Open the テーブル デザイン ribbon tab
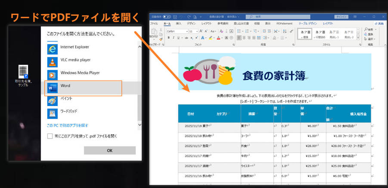Image resolution: width=388 pixels, height=188 pixels. [308, 24]
